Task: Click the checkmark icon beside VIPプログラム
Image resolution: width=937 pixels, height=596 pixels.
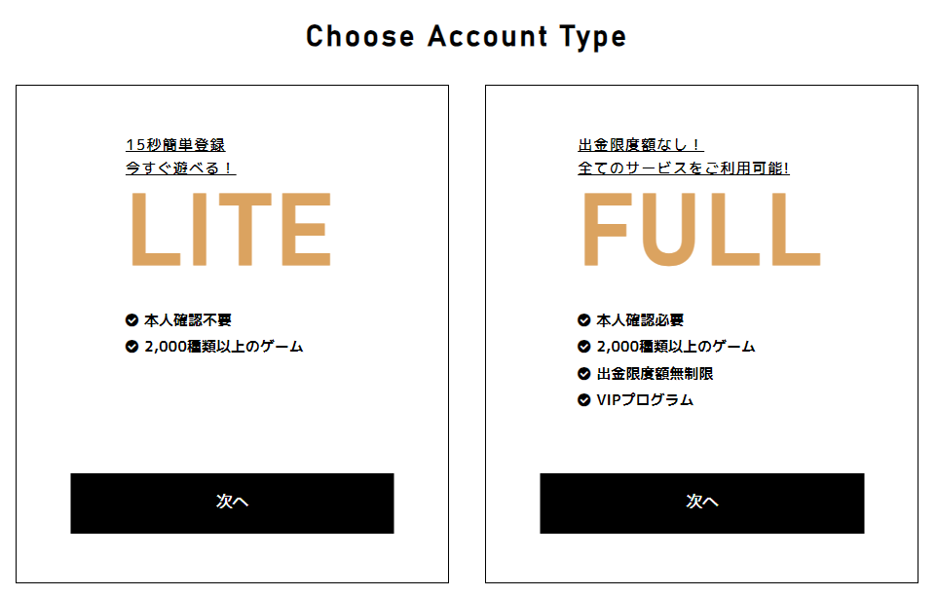Action: pos(583,399)
